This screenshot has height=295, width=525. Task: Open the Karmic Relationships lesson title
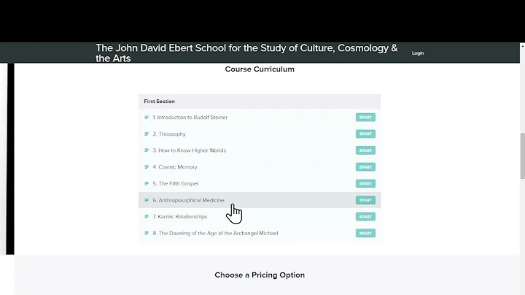click(x=179, y=217)
